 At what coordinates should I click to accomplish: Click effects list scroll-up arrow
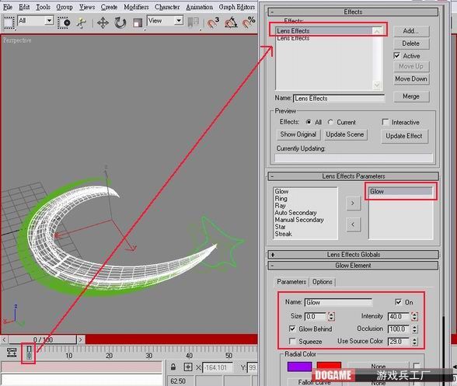pyautogui.click(x=377, y=31)
